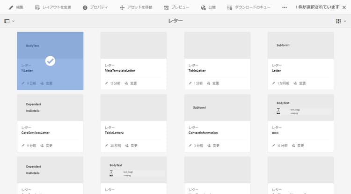The width and height of the screenshot is (351, 194).
Task: Open the rail panel toggle dropdown
Action: pyautogui.click(x=9, y=21)
